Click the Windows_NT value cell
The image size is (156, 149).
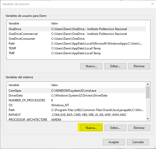pyautogui.click(x=60, y=105)
